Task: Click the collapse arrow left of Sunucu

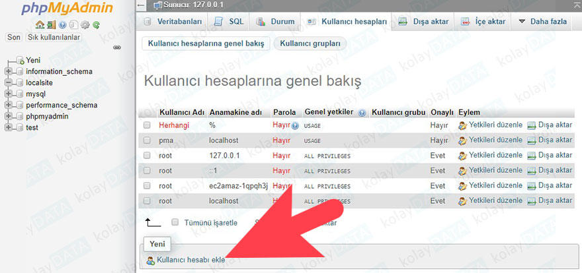Action: pos(140,5)
